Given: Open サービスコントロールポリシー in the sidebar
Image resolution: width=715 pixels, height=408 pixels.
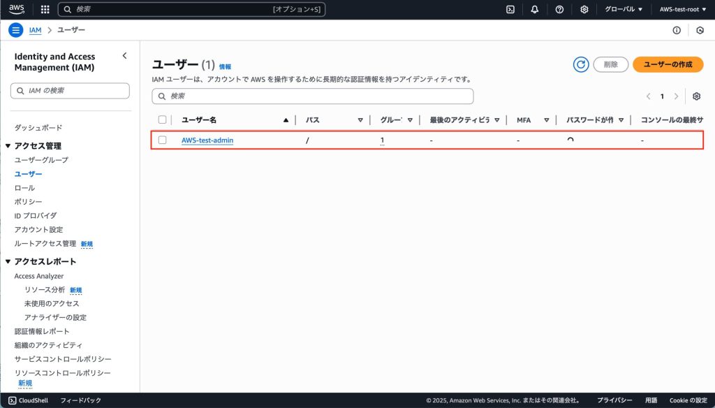Looking at the screenshot, I should [63, 359].
